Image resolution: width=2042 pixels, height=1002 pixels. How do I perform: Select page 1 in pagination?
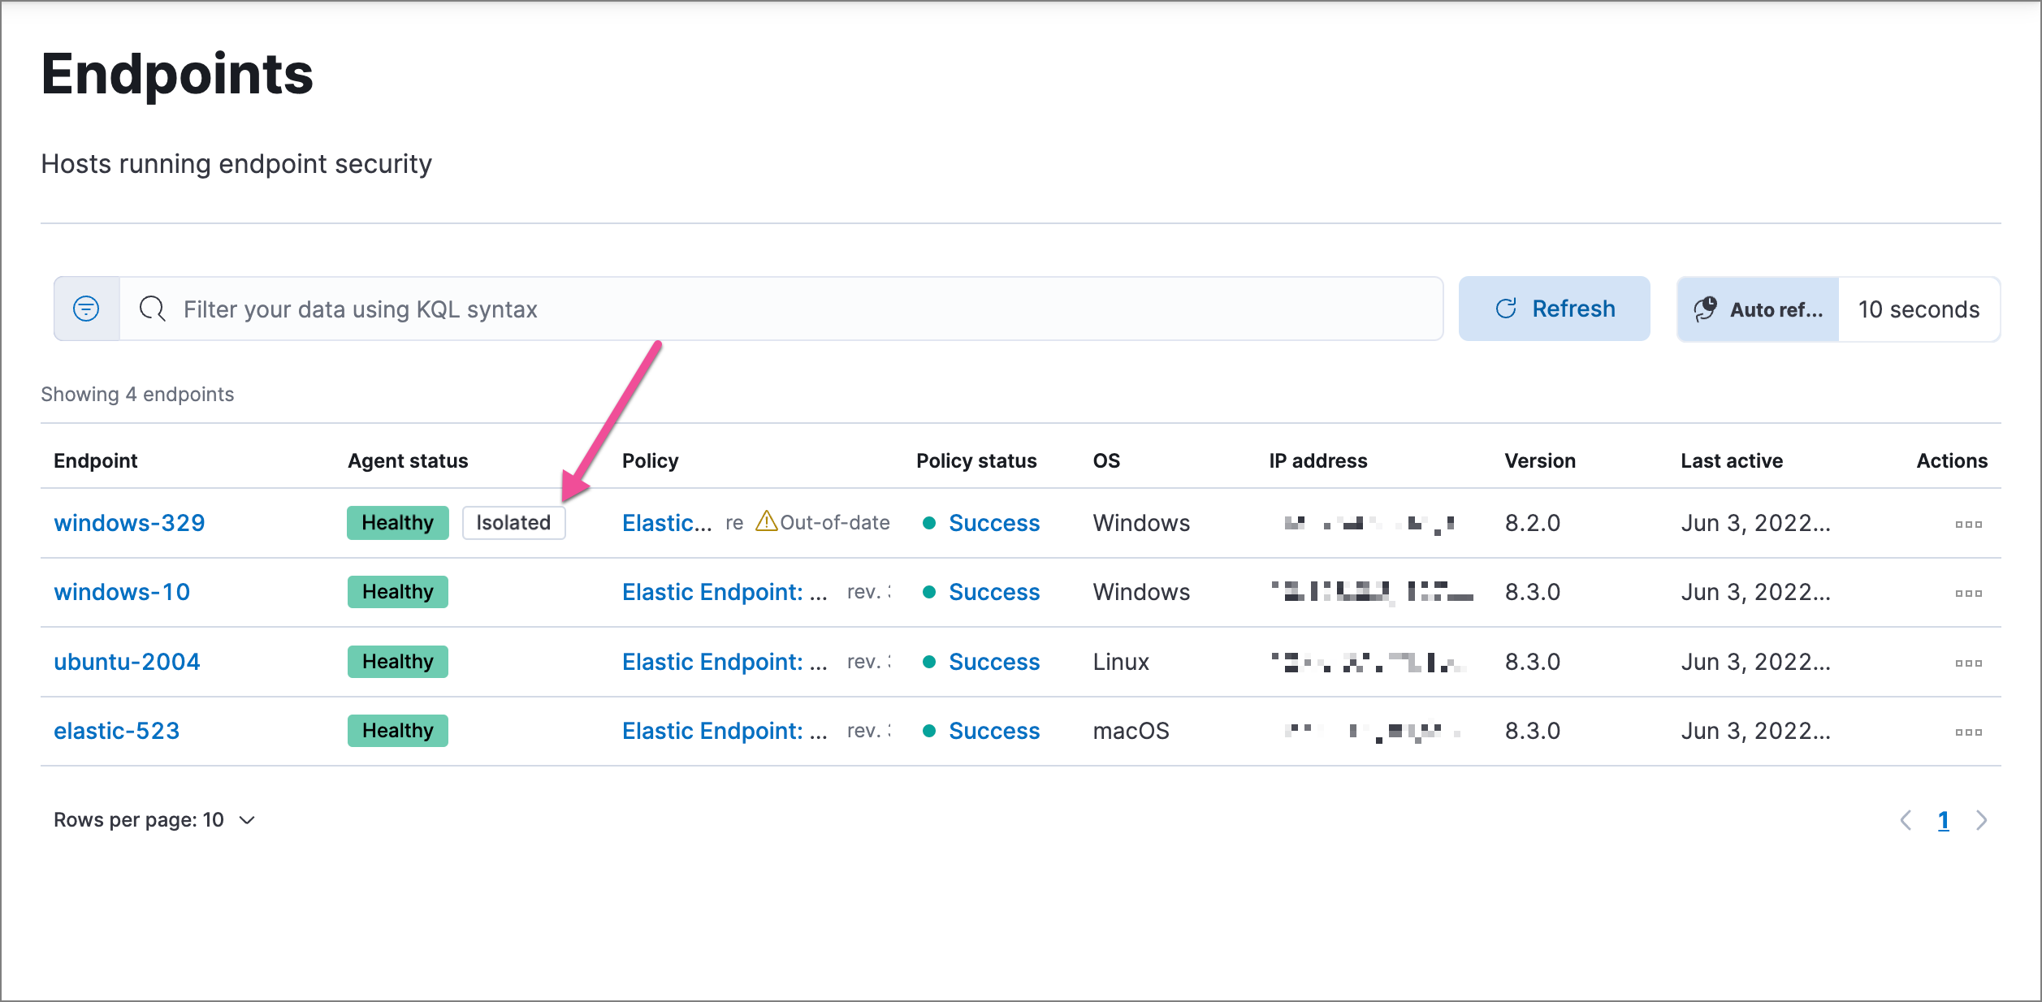[1944, 820]
